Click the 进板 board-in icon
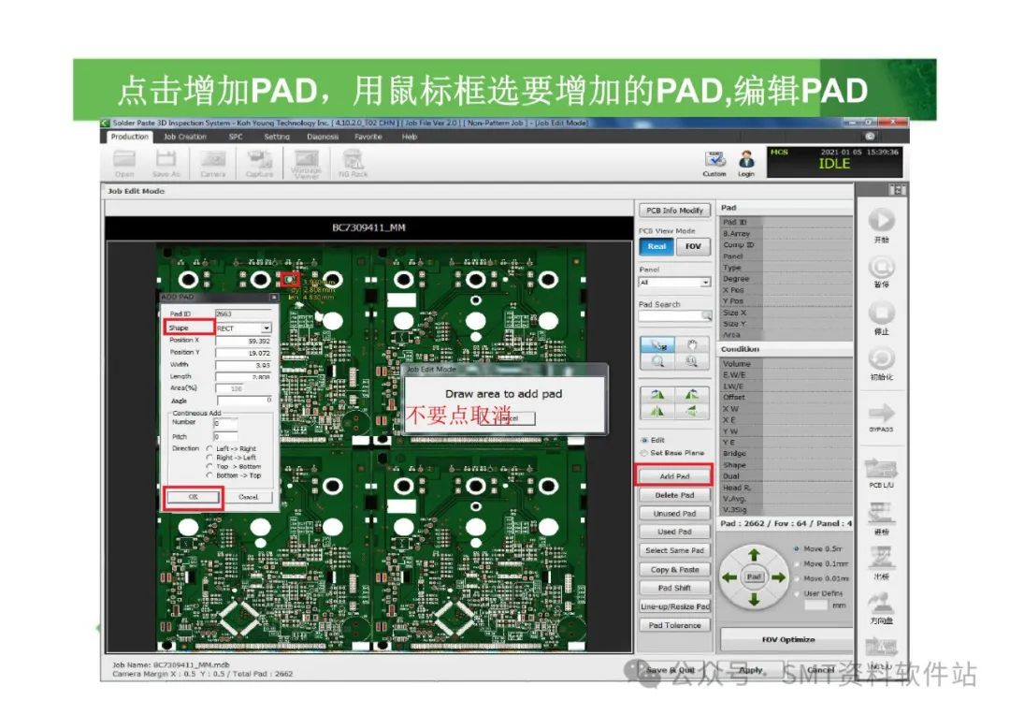This screenshot has width=1010, height=715. coord(881,515)
